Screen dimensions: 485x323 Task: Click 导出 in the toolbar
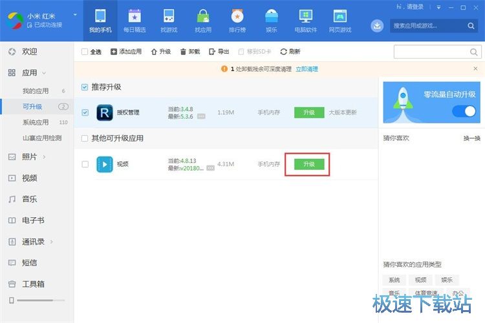point(219,52)
